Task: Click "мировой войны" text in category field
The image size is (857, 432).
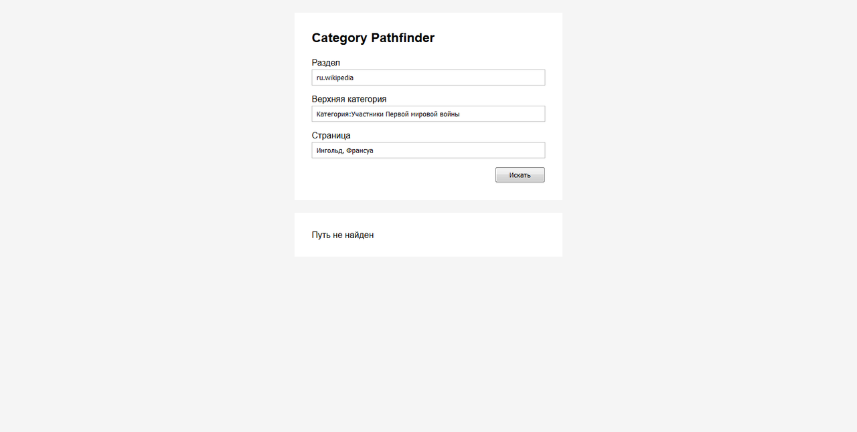Action: [438, 114]
